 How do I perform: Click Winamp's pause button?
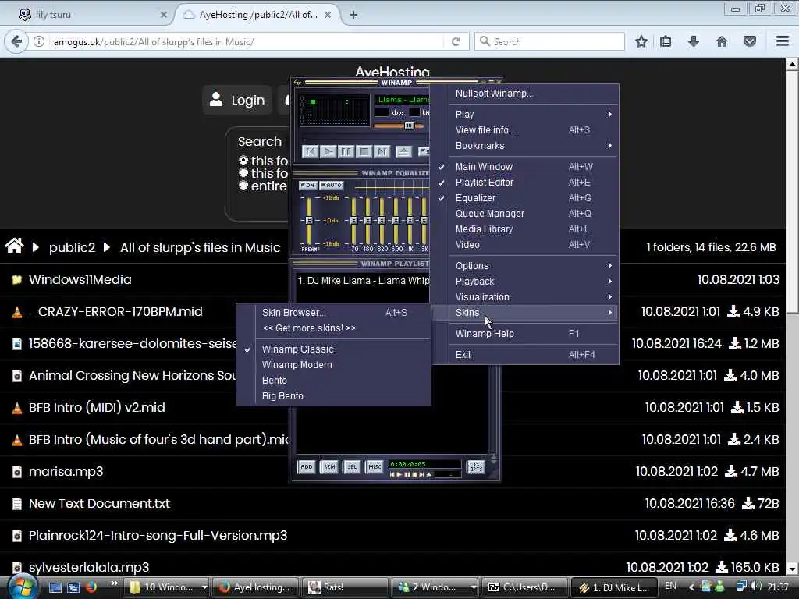(346, 151)
